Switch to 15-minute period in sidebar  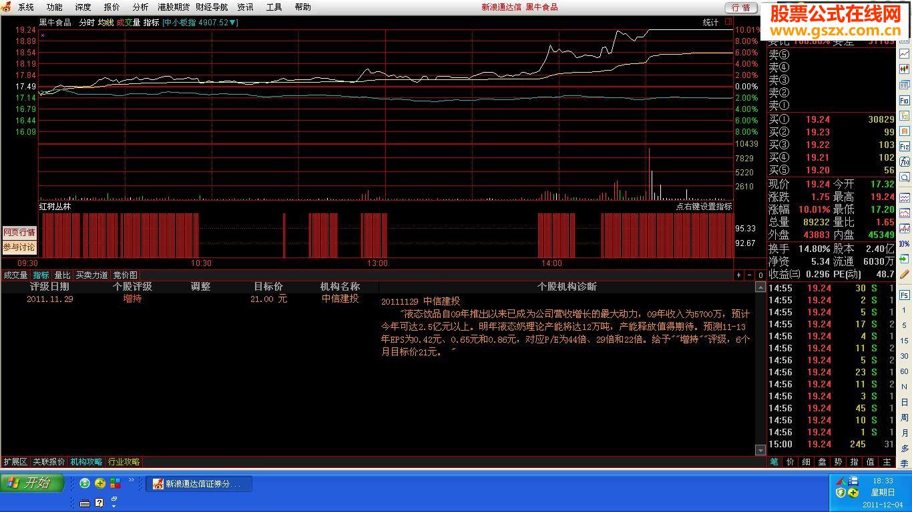click(905, 341)
